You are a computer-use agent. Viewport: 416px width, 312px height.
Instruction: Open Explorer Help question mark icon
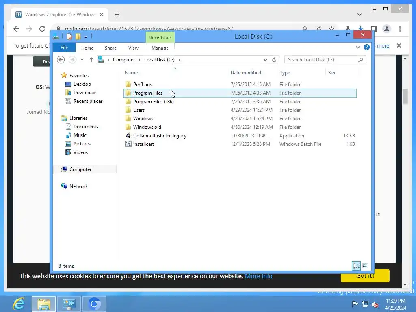pos(367,47)
